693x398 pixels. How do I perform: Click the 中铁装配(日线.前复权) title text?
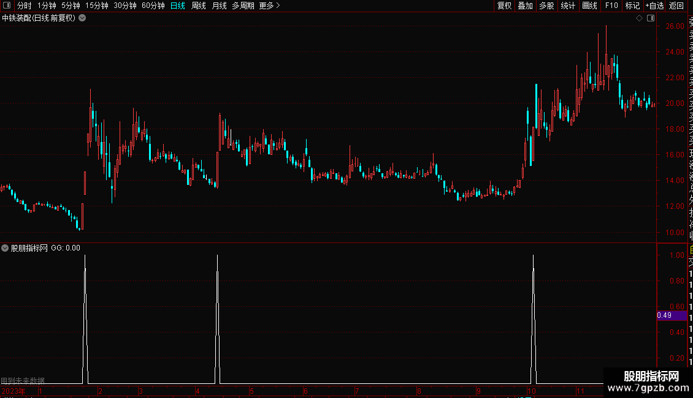tap(39, 18)
